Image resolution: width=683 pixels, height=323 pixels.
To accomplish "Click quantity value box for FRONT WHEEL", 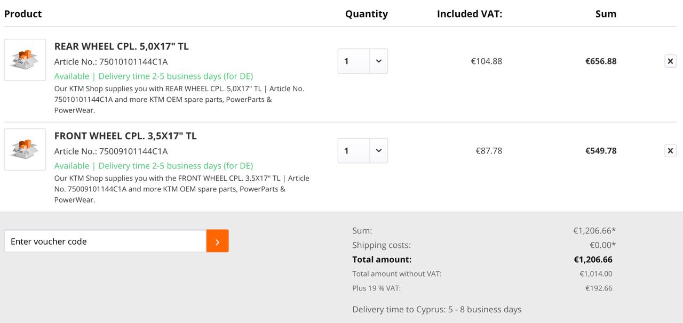I will [354, 151].
